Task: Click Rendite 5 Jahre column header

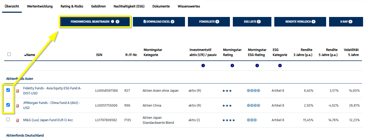Action: tap(328, 52)
